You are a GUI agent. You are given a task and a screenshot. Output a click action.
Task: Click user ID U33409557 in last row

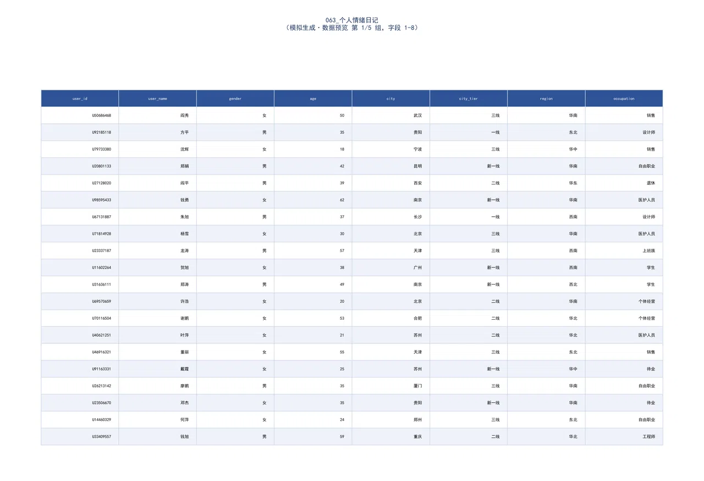point(80,436)
